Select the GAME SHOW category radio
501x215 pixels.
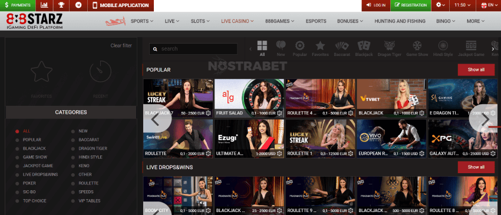17,157
